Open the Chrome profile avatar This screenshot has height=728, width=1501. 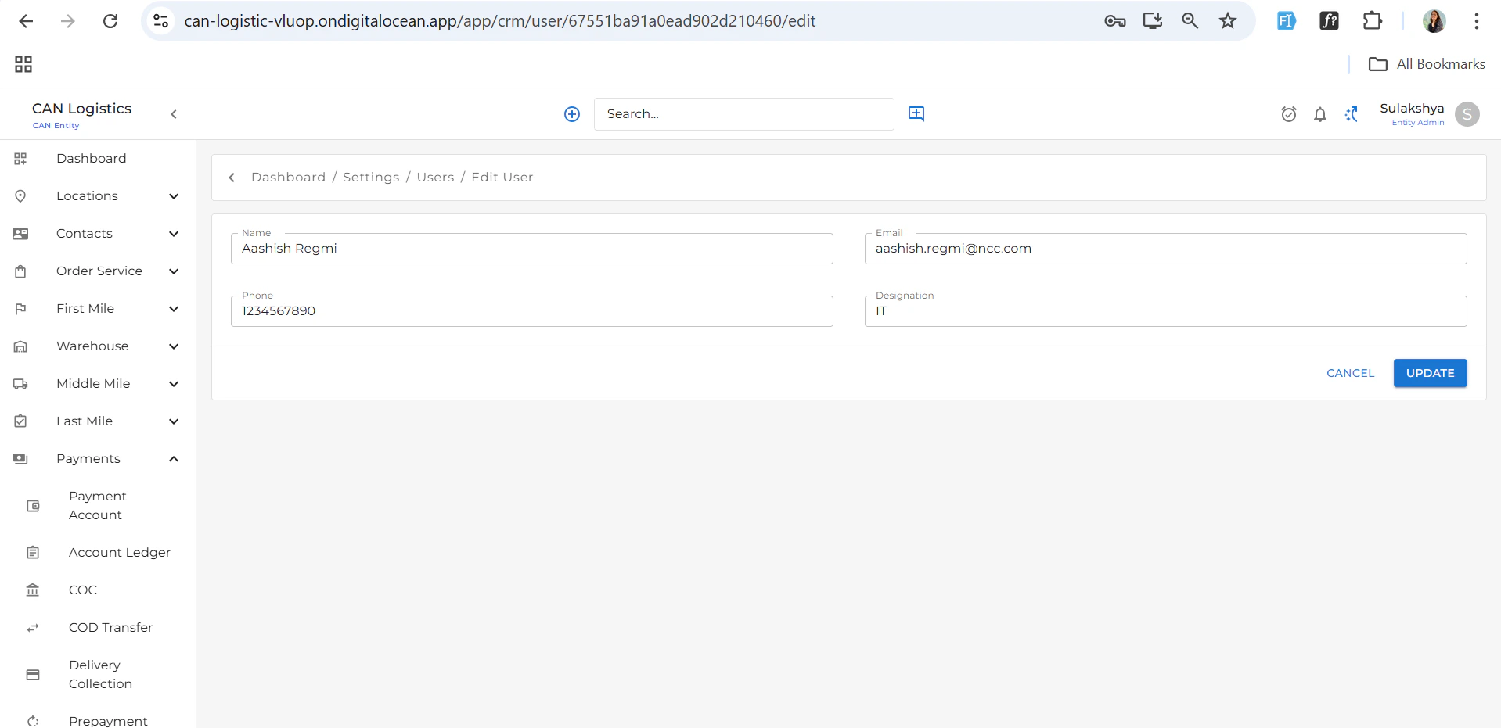pyautogui.click(x=1434, y=21)
